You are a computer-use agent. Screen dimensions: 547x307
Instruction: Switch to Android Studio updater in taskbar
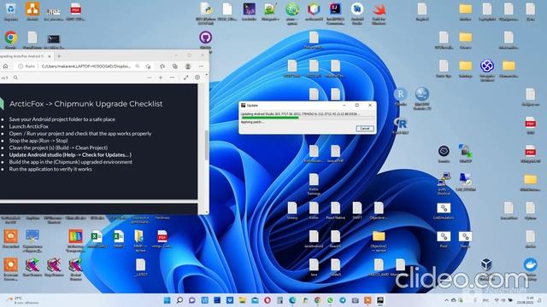[380, 300]
